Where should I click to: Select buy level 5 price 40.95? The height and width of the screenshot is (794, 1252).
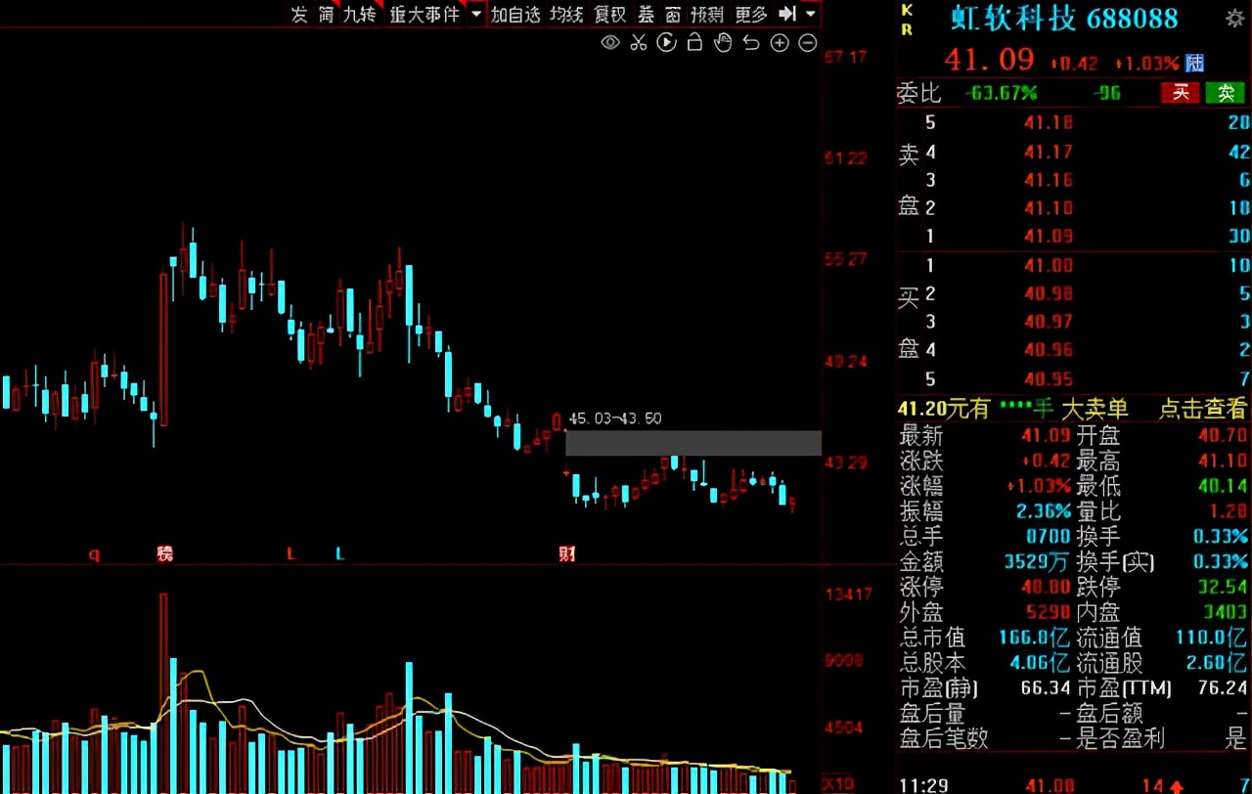tap(1049, 379)
